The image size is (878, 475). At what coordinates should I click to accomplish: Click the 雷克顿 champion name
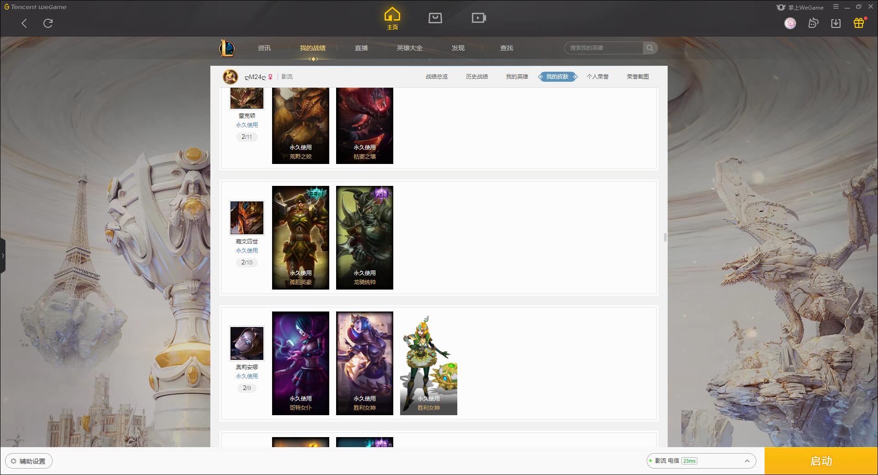(247, 116)
